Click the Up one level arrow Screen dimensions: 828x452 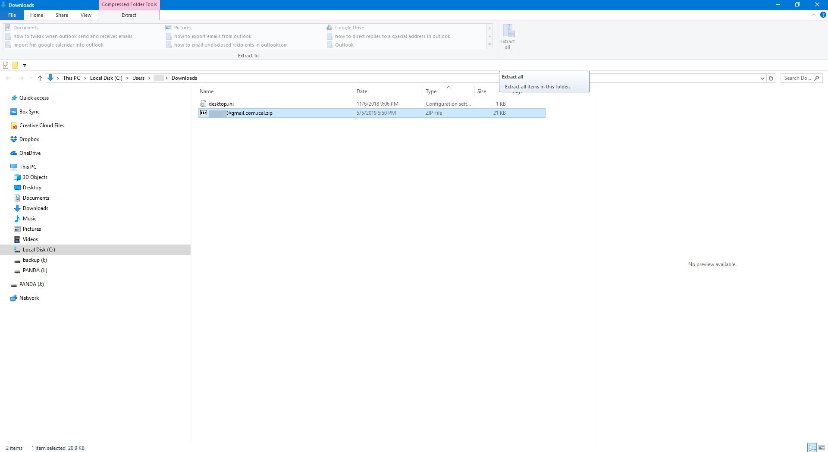[x=40, y=78]
